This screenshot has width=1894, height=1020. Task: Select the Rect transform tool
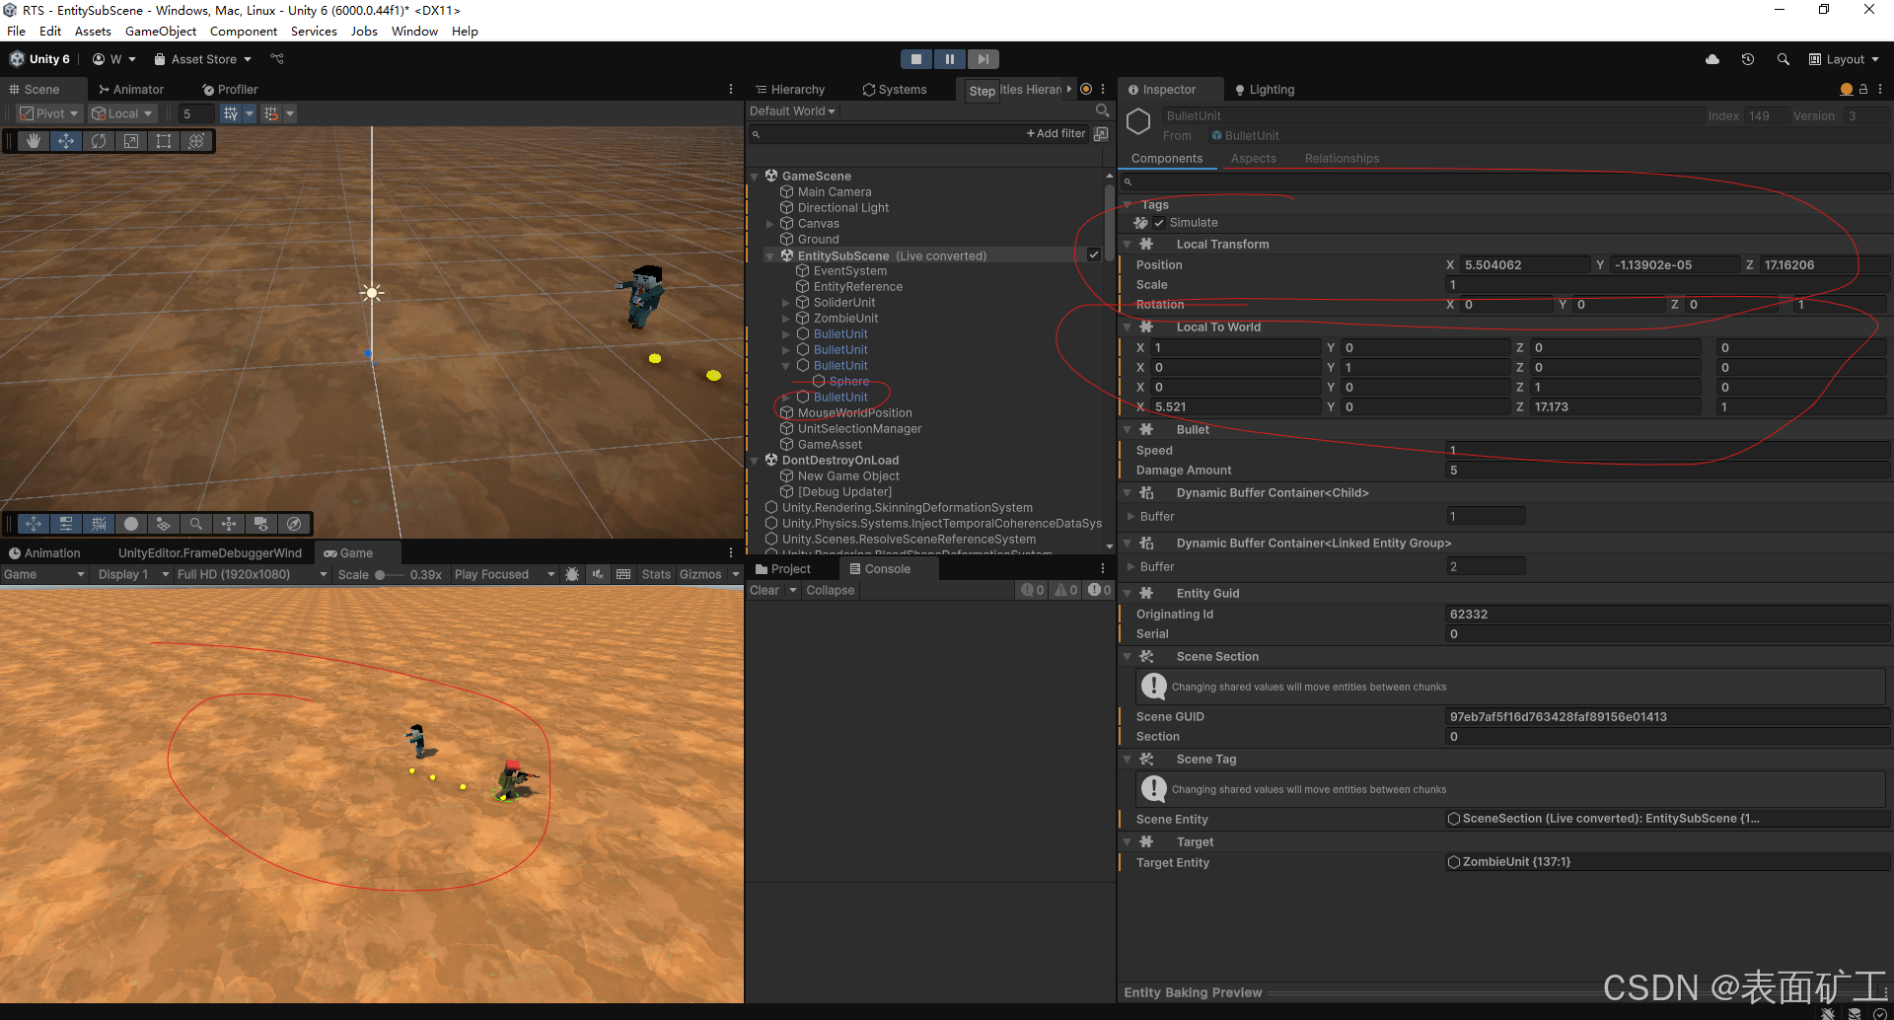click(x=164, y=141)
